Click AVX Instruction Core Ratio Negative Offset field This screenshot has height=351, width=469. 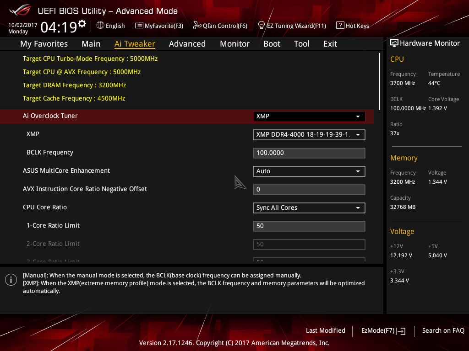pyautogui.click(x=309, y=190)
